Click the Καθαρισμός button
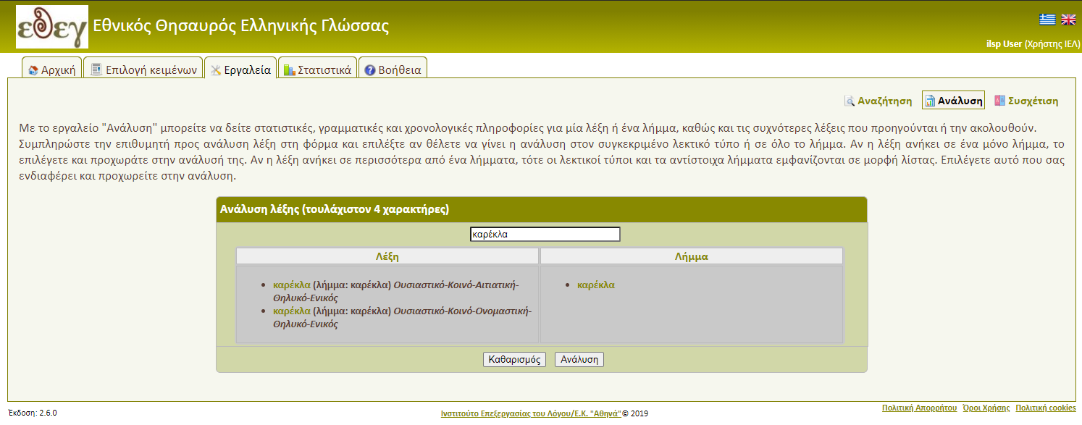The image size is (1082, 425). [515, 359]
